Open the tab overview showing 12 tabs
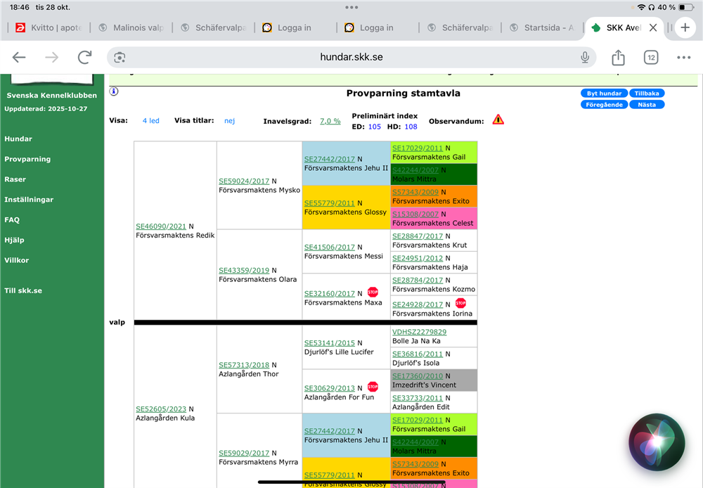This screenshot has width=703, height=488. (x=651, y=58)
